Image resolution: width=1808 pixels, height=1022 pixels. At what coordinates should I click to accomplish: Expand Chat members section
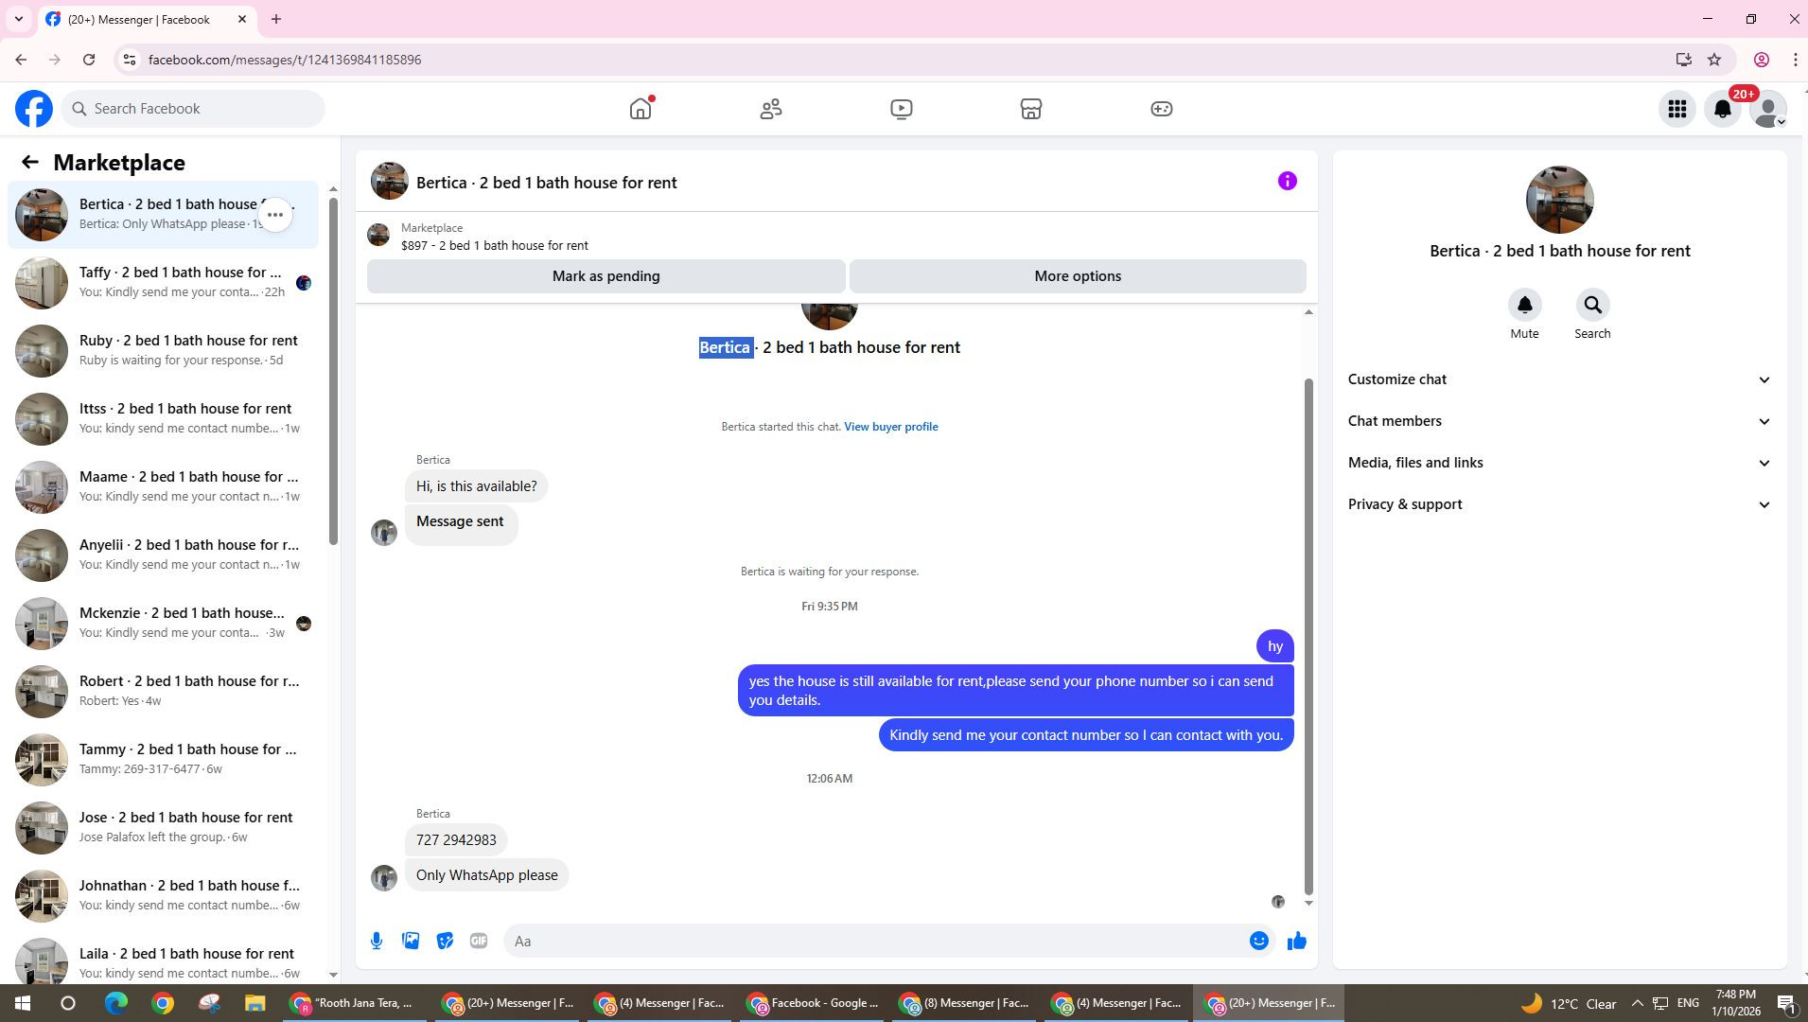tap(1559, 421)
